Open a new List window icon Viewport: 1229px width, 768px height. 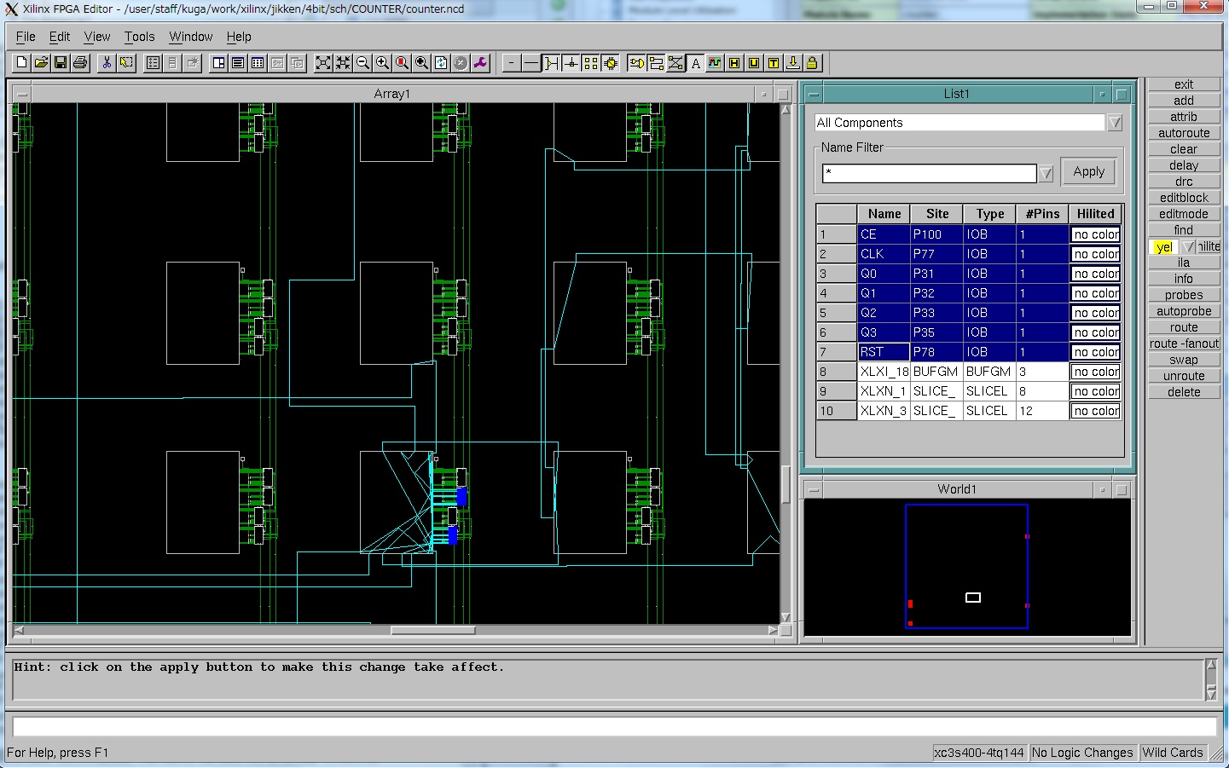(x=238, y=63)
